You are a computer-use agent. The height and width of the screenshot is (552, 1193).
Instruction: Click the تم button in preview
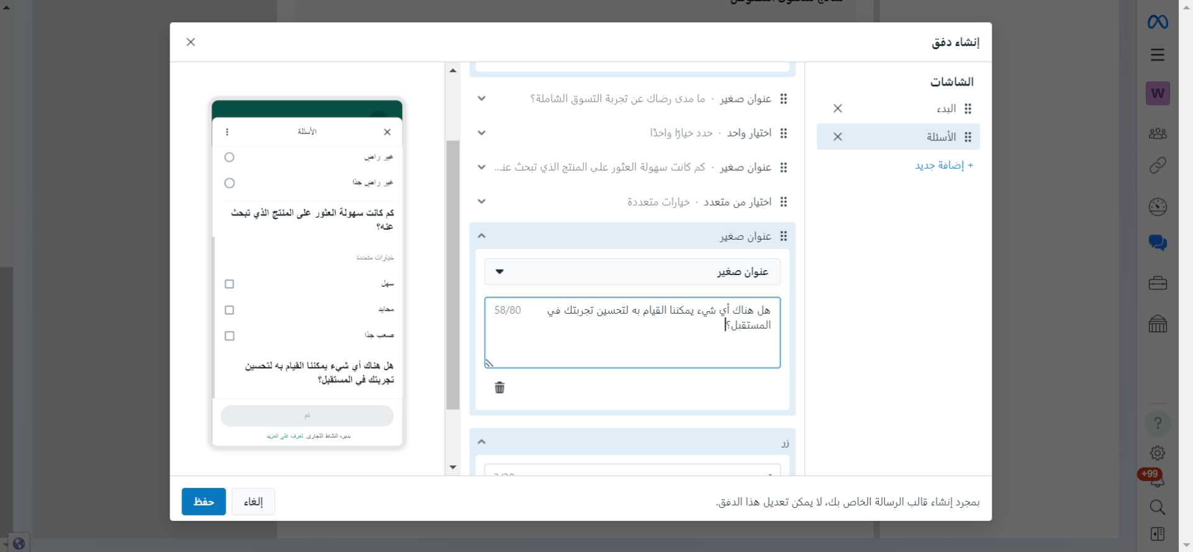(307, 416)
